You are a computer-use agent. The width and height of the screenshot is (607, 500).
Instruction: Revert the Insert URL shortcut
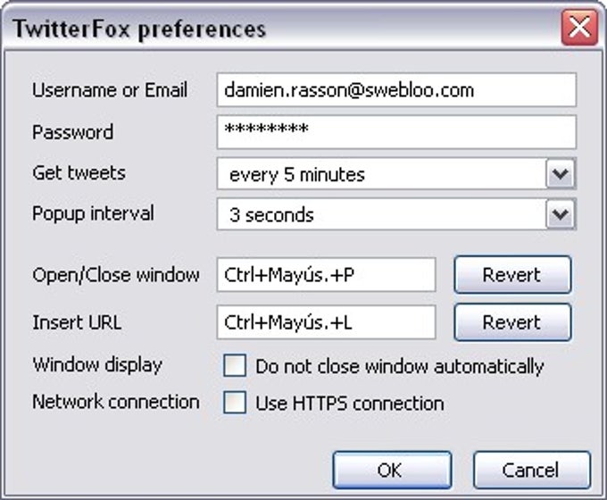512,322
